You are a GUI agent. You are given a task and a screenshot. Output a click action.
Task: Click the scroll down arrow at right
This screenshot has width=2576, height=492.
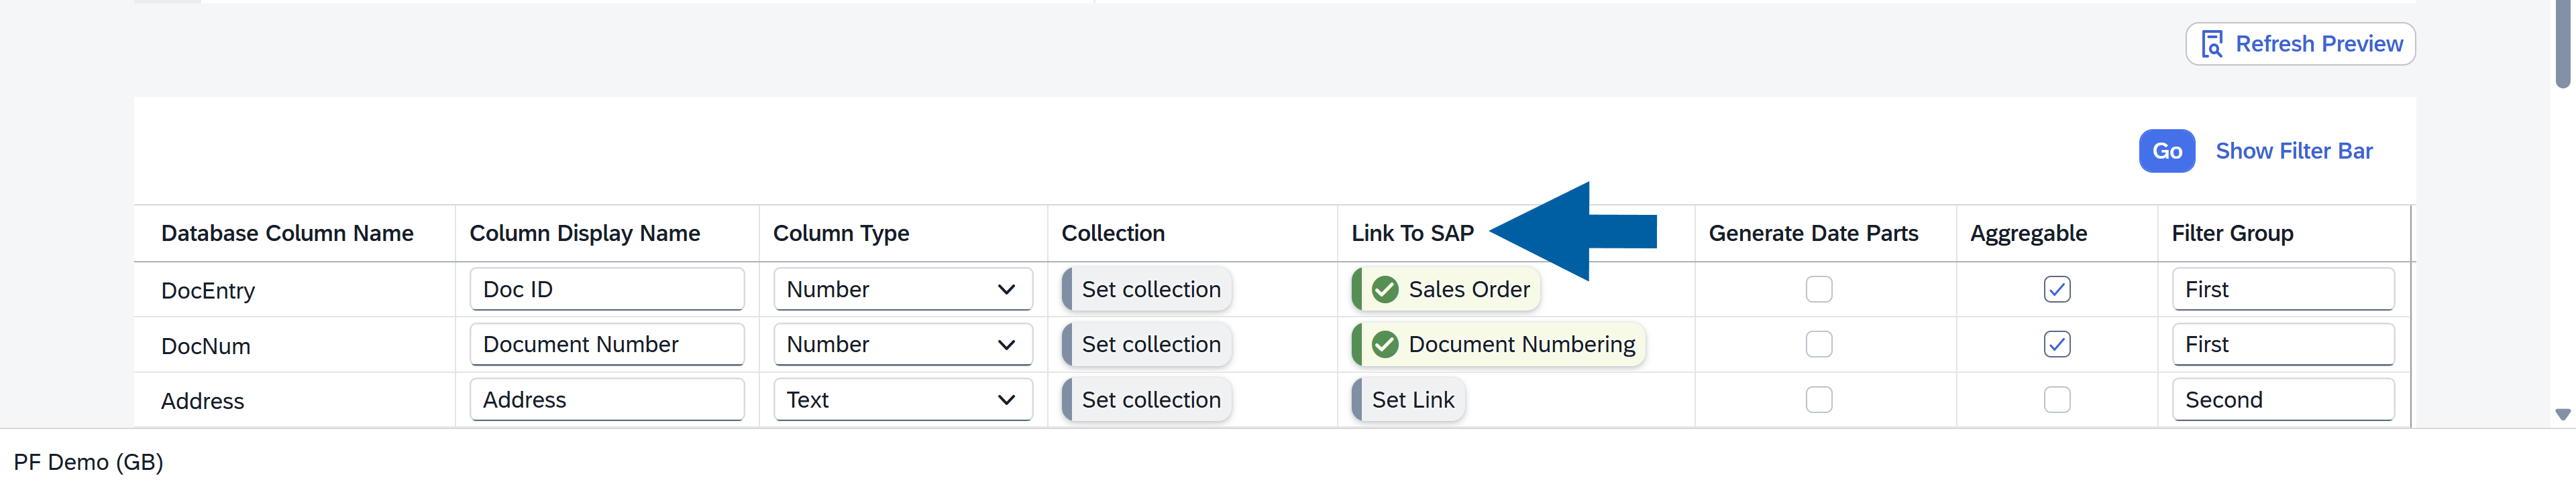tap(2561, 414)
